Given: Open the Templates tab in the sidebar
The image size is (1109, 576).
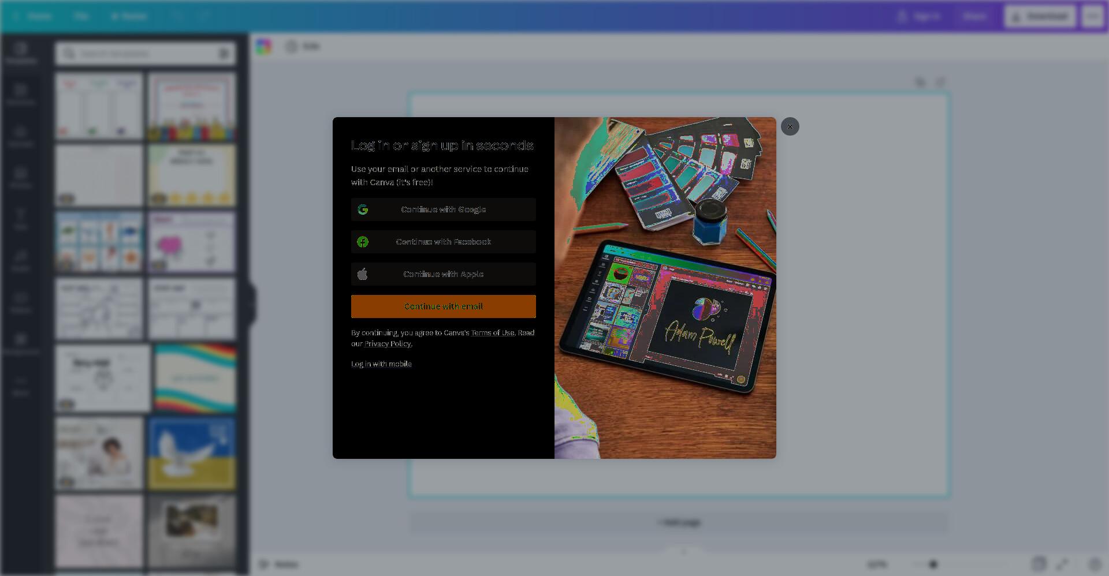Looking at the screenshot, I should 21,53.
